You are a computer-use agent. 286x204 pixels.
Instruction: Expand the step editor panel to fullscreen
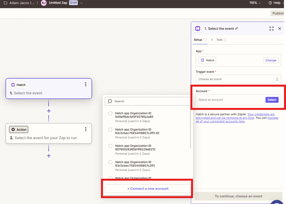pos(271,29)
